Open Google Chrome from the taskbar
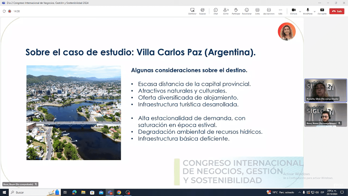Screen dimensions: 348x196 tap(119, 192)
